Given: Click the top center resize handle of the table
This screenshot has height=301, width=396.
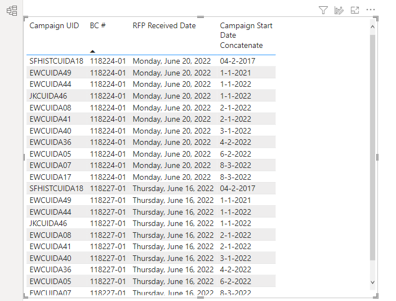Looking at the screenshot, I should pyautogui.click(x=201, y=17).
